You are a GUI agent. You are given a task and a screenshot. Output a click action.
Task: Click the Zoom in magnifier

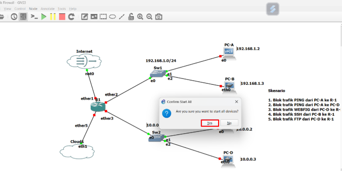[140, 16]
